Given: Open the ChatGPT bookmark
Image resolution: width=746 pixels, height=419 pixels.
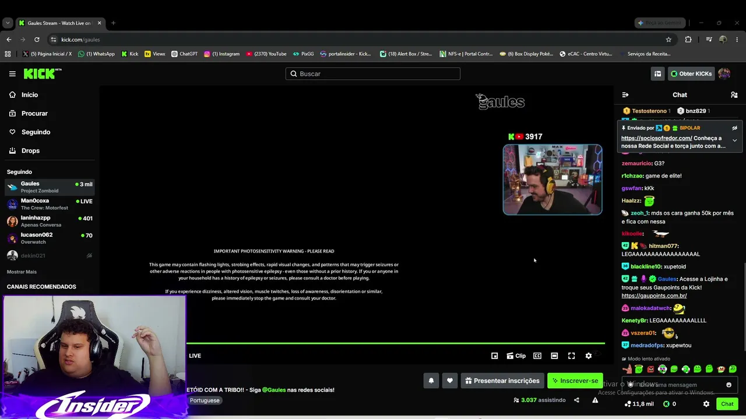Looking at the screenshot, I should coord(184,54).
